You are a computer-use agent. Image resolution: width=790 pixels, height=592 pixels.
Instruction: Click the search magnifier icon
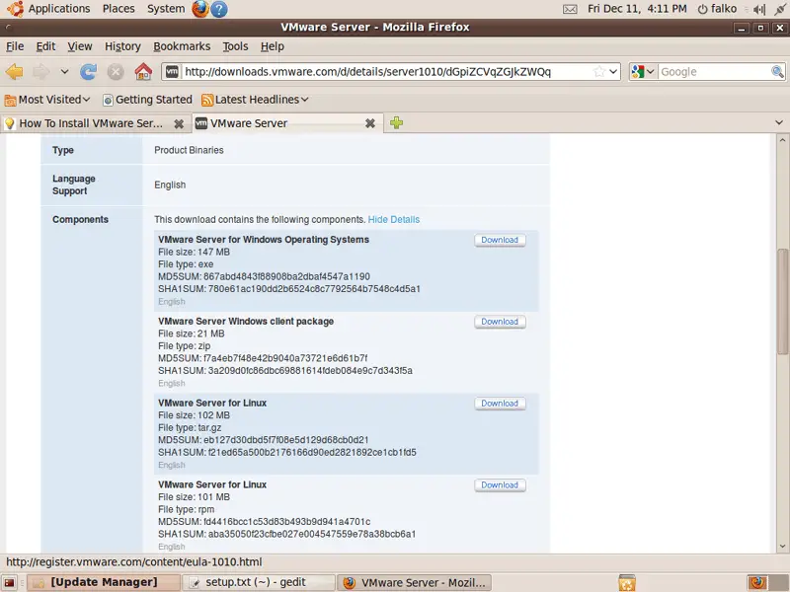pos(777,71)
